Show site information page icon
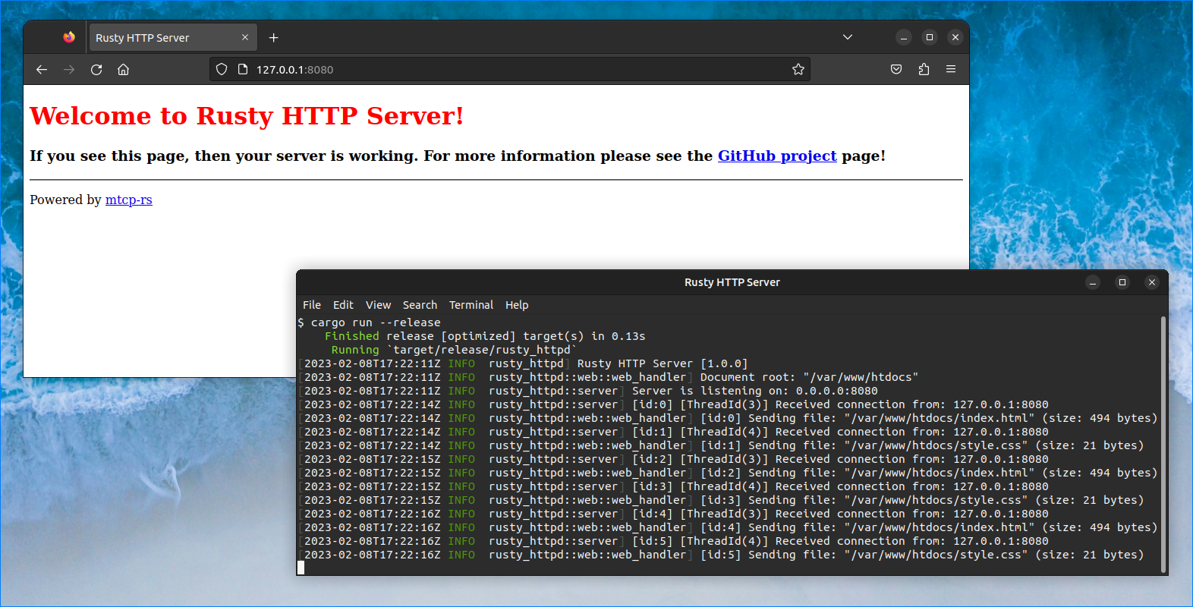Viewport: 1193px width, 607px height. tap(243, 69)
